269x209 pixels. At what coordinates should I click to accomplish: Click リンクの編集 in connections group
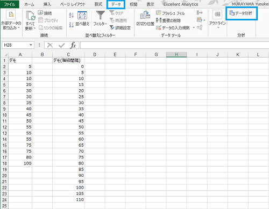tap(51, 28)
